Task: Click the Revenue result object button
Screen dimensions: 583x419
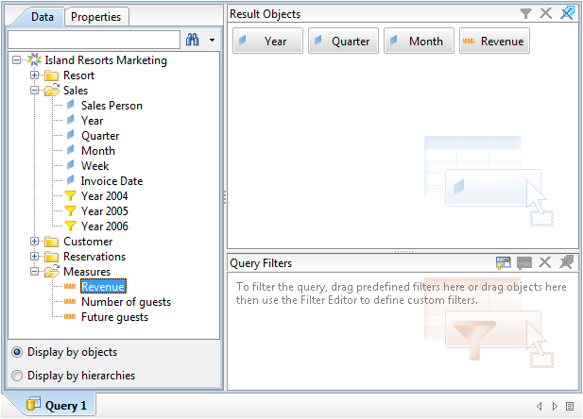Action: (494, 42)
